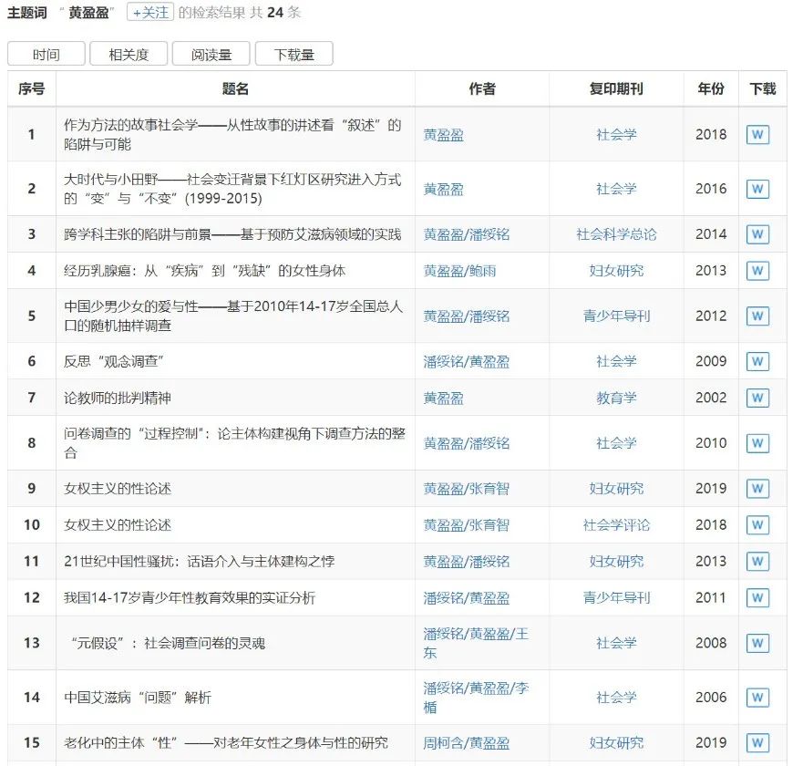This screenshot has height=766, width=803.
Task: Sort results by 时间
Action: tap(46, 54)
